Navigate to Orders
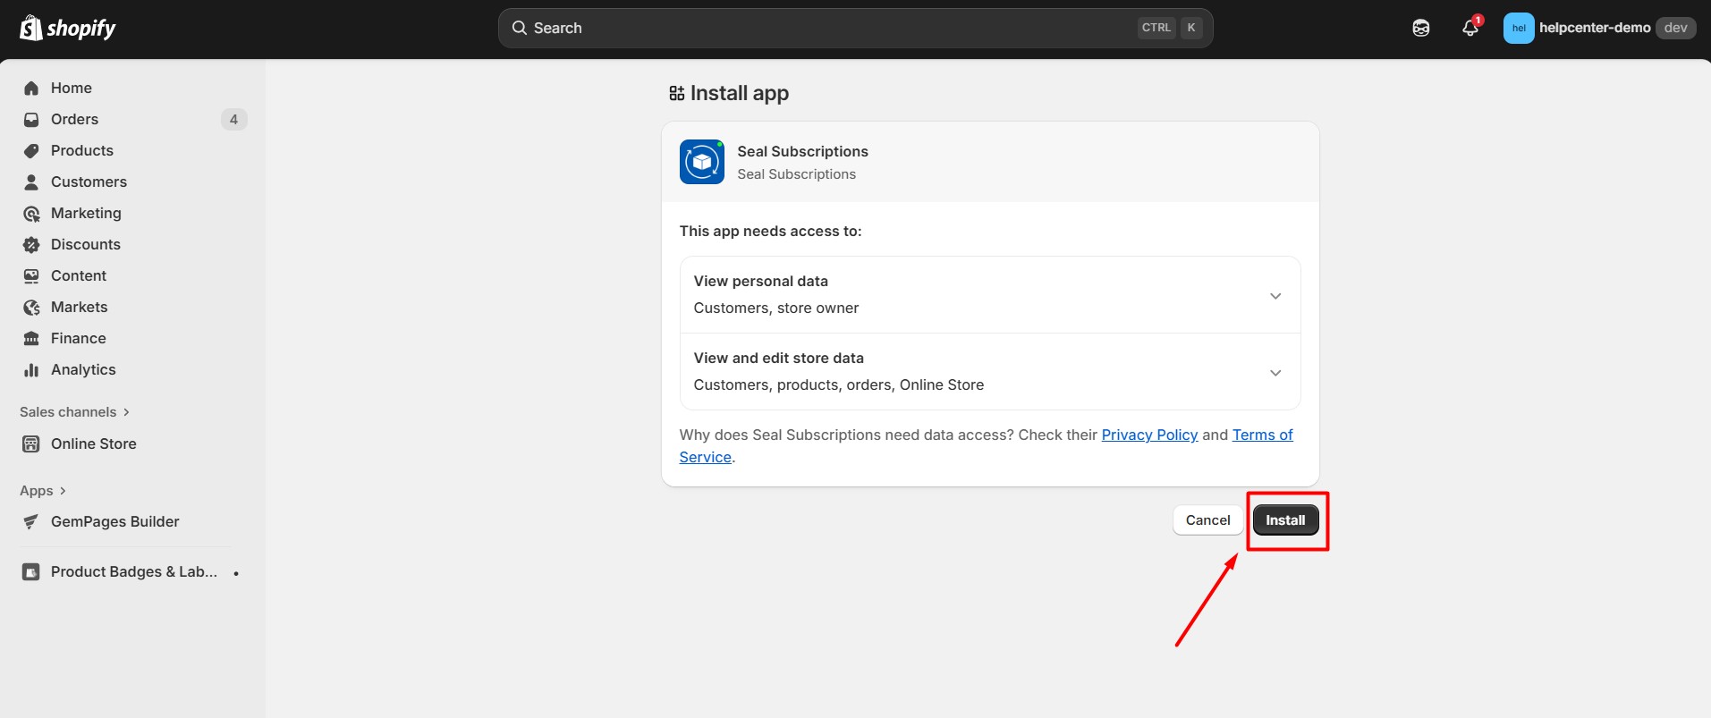Screen dimensions: 1711x718 point(74,119)
